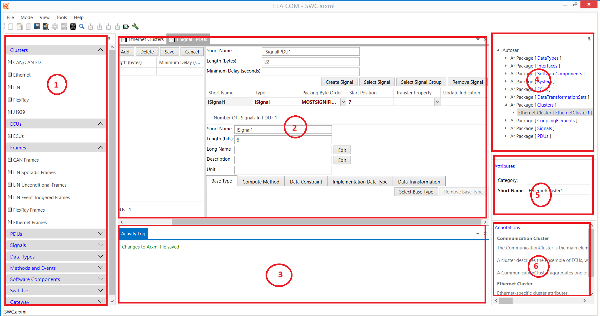This screenshot has width=600, height=316.
Task: Click the edit document pencil toolbar icon
Action: point(19,27)
